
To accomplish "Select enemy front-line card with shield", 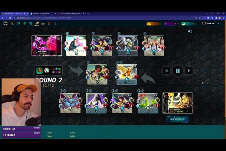I will coord(97,74).
